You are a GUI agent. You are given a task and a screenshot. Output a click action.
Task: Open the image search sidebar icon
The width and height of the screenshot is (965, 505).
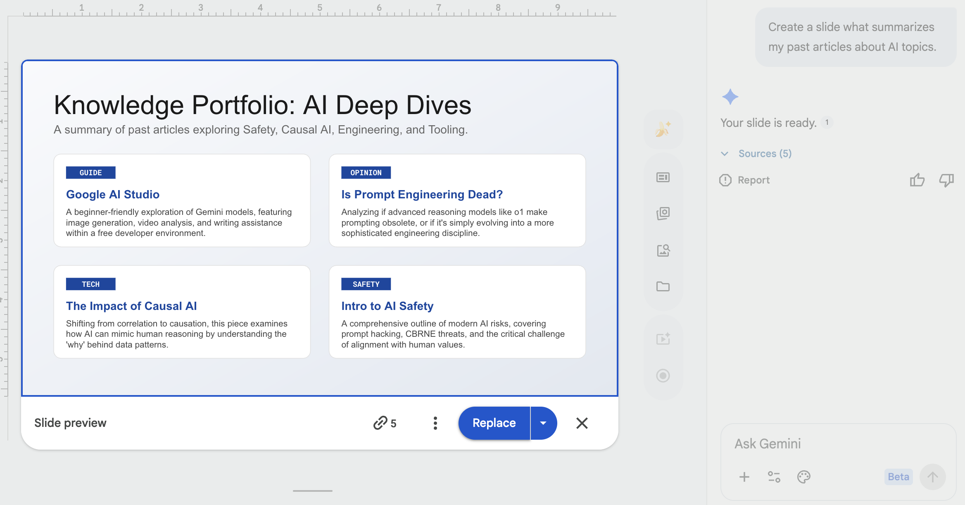(663, 250)
